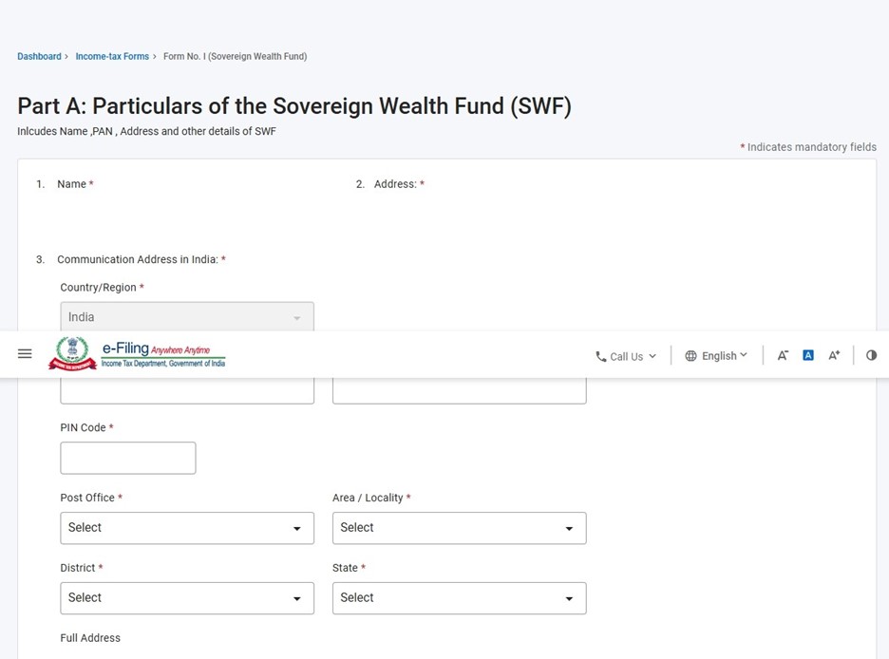Focus the right text field above PIN Code
The width and height of the screenshot is (889, 659).
(459, 391)
